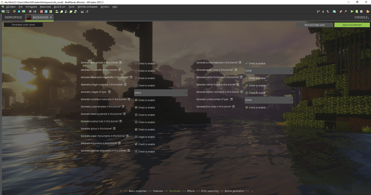The height and width of the screenshot is (195, 371).
Task: Open the Build & run menu
Action: tap(60, 7)
